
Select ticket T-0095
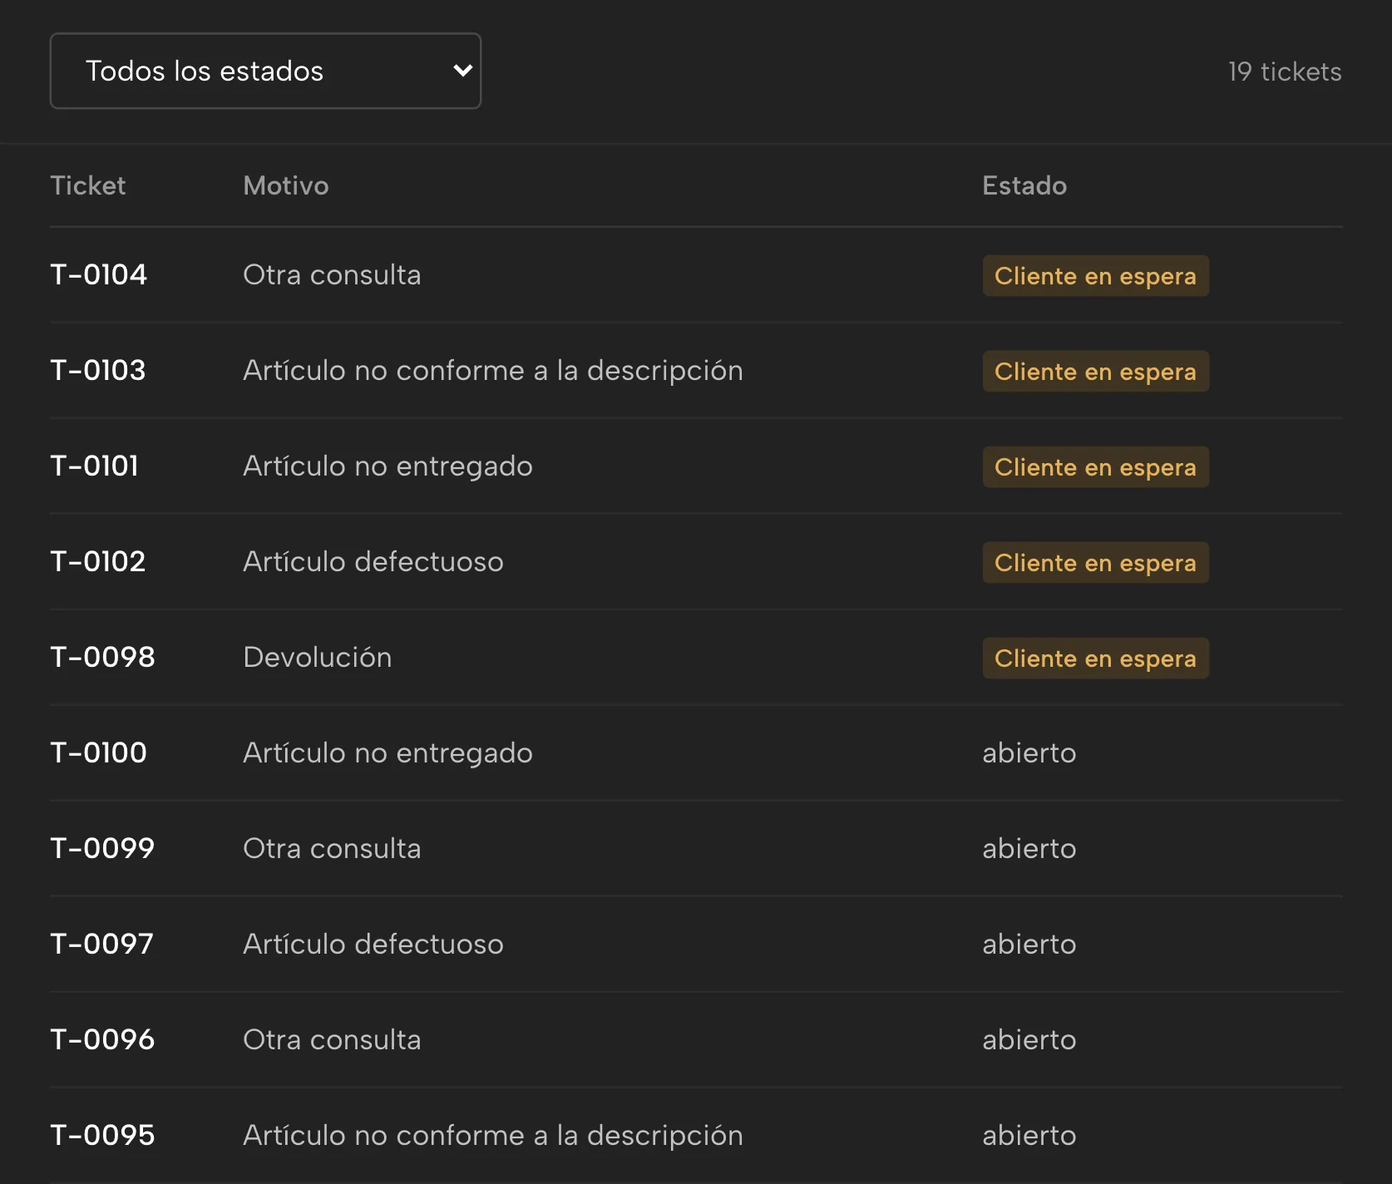point(102,1135)
